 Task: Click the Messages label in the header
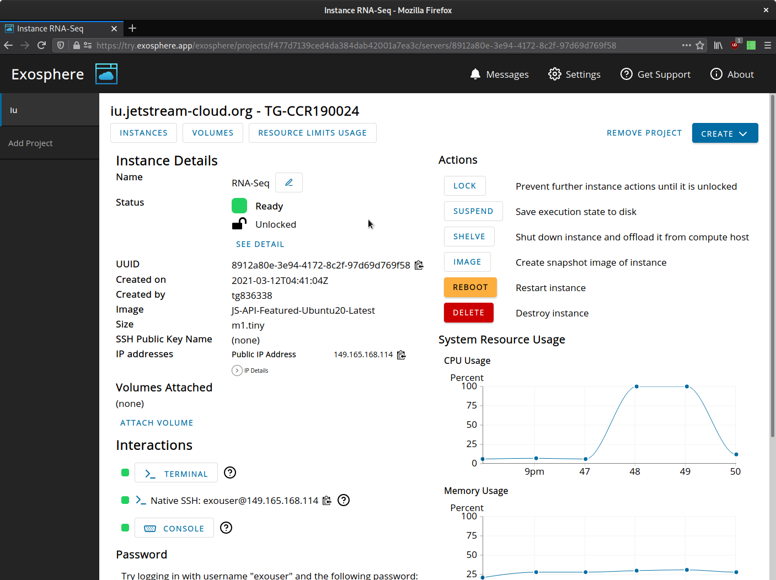click(507, 74)
